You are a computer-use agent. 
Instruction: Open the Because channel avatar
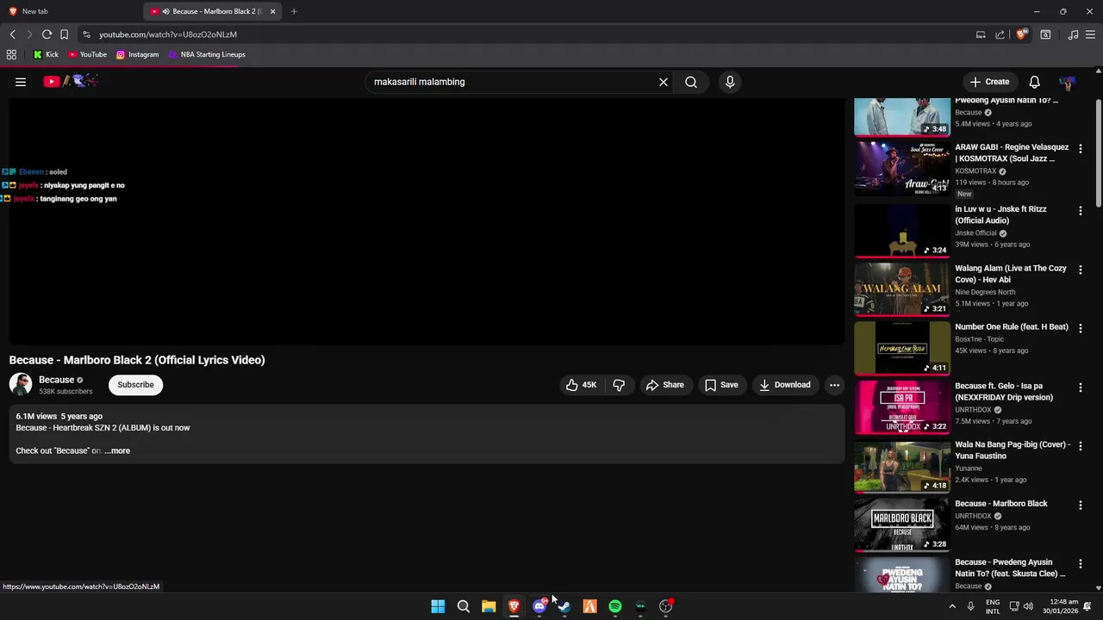click(x=21, y=385)
